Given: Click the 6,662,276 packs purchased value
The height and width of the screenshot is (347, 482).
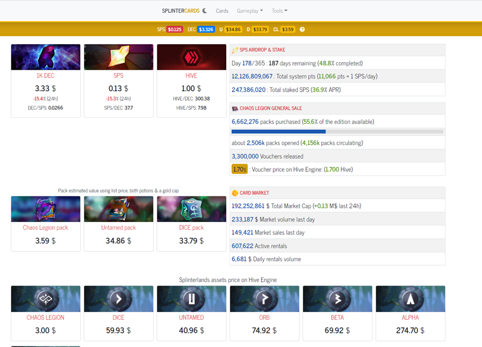Looking at the screenshot, I should click(245, 122).
